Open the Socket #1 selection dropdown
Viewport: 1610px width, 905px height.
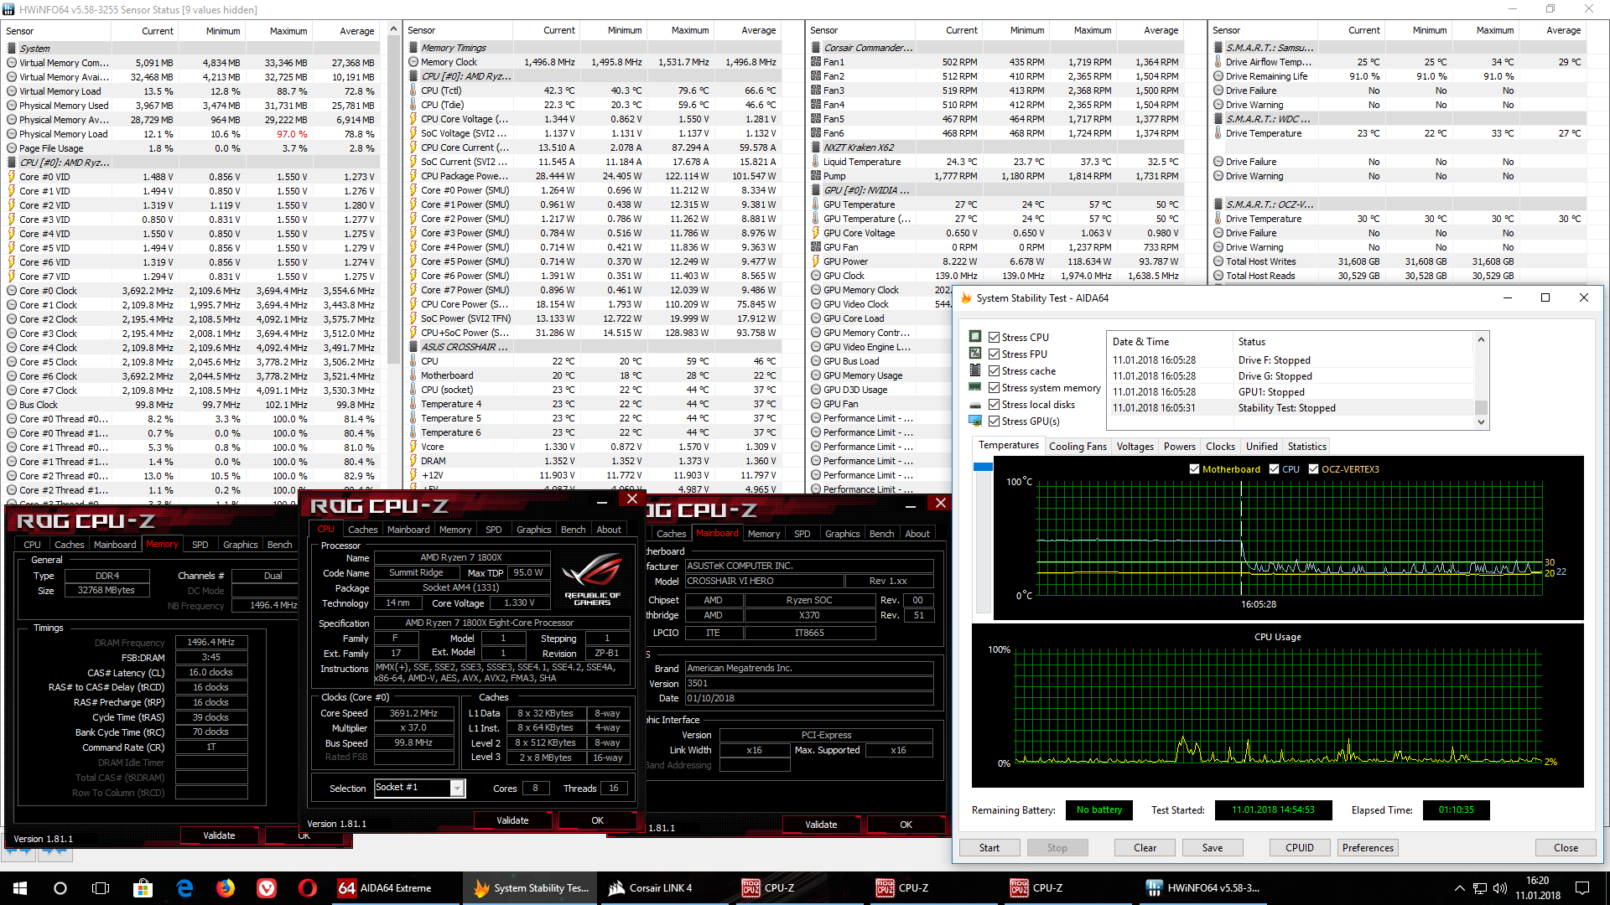tap(457, 788)
